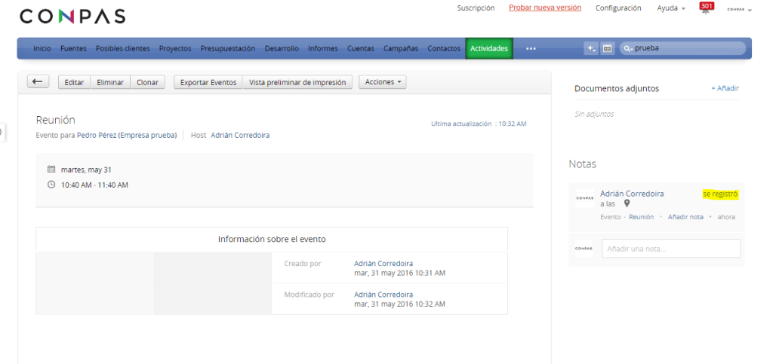773x364 pixels.
Task: Click Adrián Corredoira in the Notas section
Action: pos(632,194)
